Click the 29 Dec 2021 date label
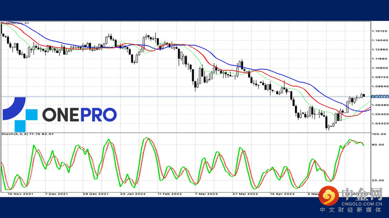Viewport: 389px width, 218px height. pyautogui.click(x=95, y=194)
